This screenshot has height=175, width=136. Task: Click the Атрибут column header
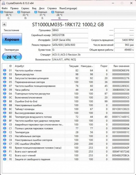(39, 66)
